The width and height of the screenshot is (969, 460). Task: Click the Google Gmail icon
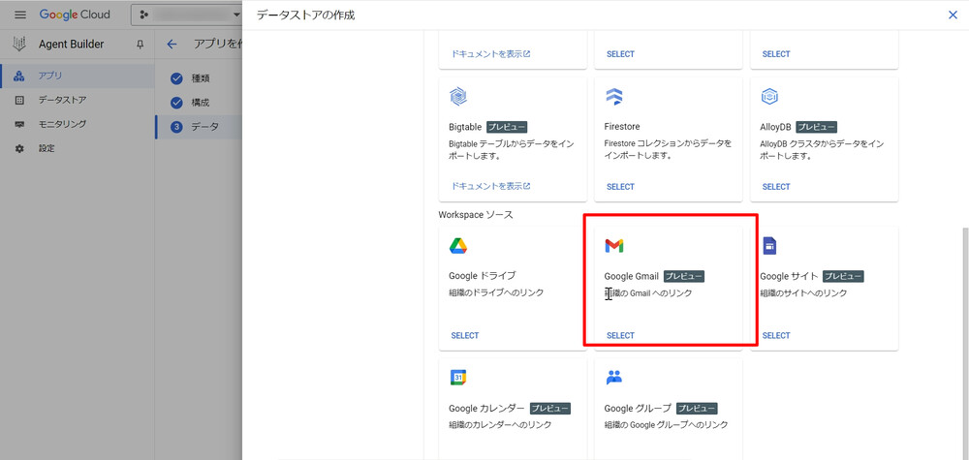[614, 246]
